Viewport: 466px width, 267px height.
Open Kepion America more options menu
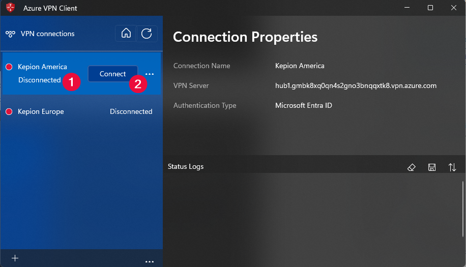coord(150,74)
